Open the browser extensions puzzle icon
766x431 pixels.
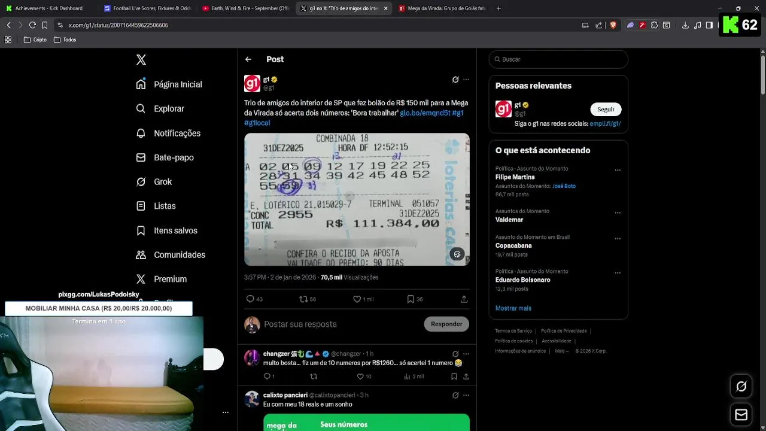pos(654,25)
